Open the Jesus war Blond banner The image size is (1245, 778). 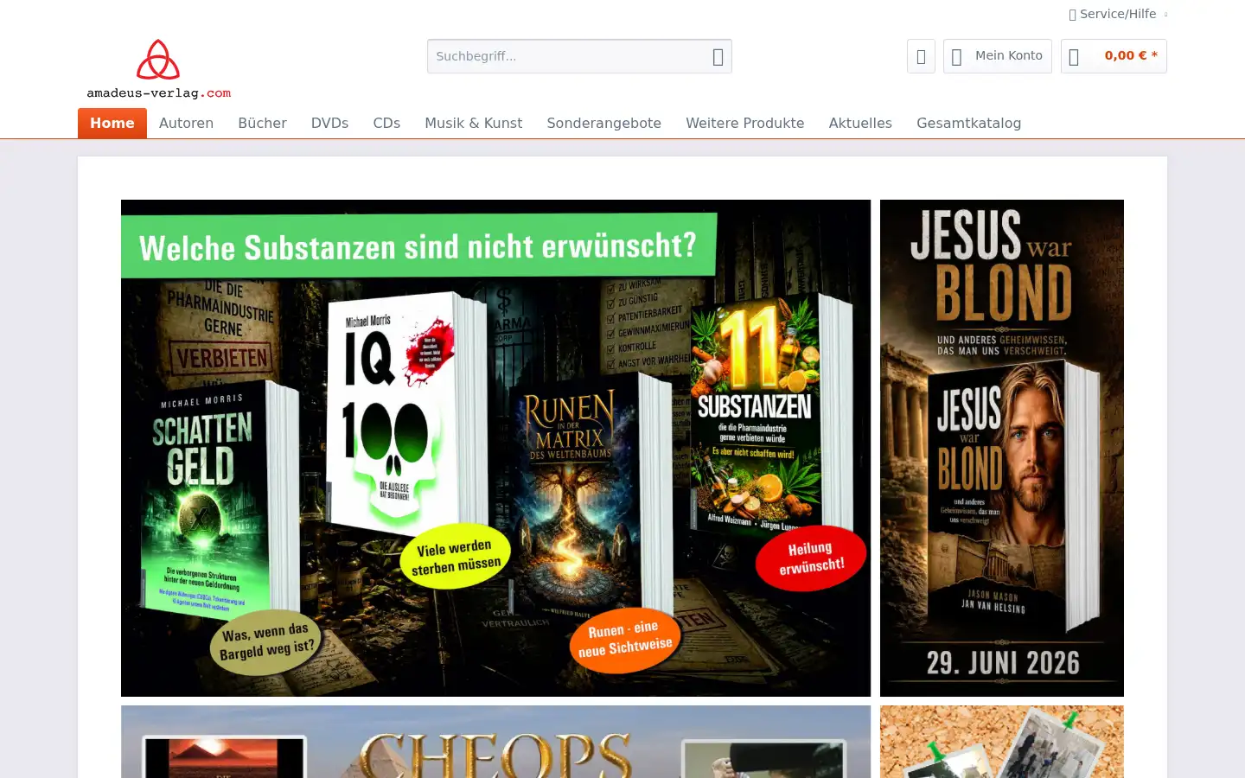tap(1002, 448)
